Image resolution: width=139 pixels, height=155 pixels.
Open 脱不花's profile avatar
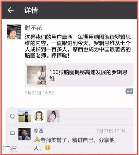pos(14,32)
